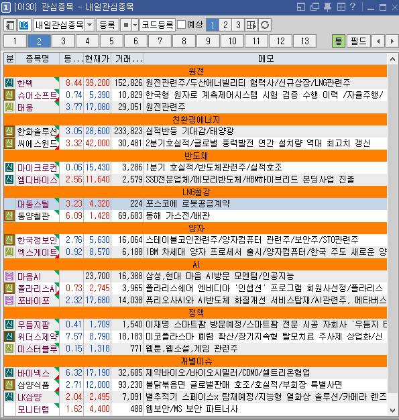Click the 종목명 column header
The width and height of the screenshot is (399, 420).
pos(38,58)
